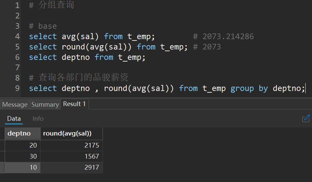Screen dimensions: 312x182
Task: Open the Info sub-tab
Action: (38, 119)
